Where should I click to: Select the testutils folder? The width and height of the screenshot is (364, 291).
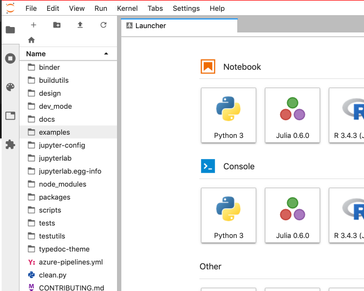pos(68,236)
